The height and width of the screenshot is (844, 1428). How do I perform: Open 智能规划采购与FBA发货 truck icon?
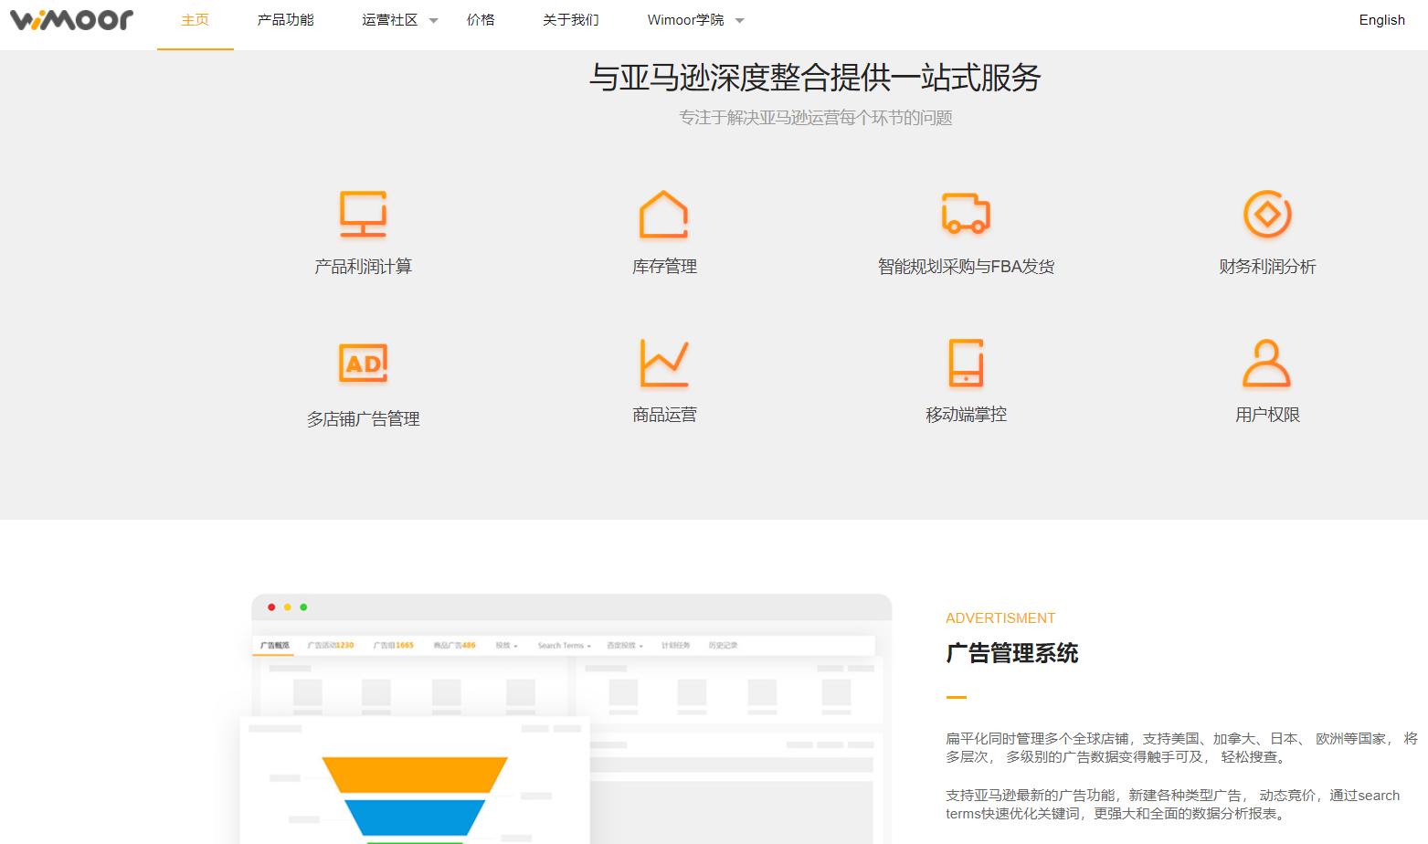[966, 214]
